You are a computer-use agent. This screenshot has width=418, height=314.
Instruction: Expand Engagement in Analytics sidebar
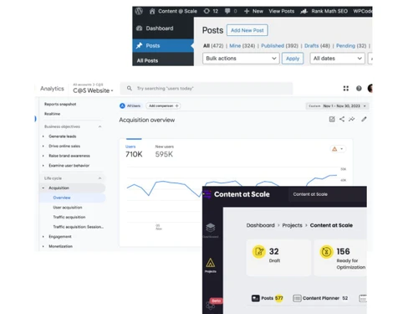[x=43, y=237]
